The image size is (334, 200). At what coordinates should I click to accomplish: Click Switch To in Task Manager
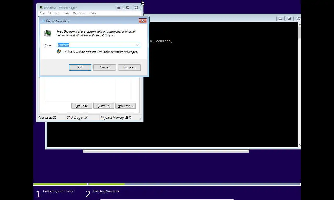coord(103,106)
